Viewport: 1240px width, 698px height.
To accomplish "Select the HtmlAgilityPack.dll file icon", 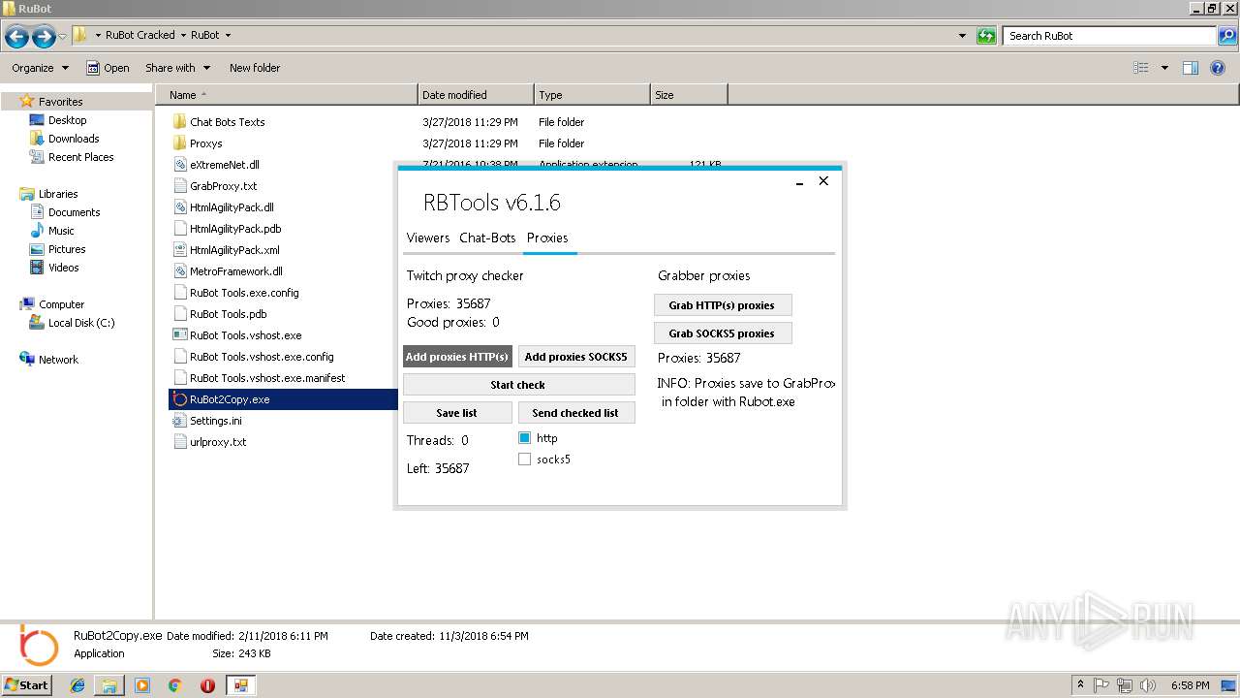I will point(179,207).
